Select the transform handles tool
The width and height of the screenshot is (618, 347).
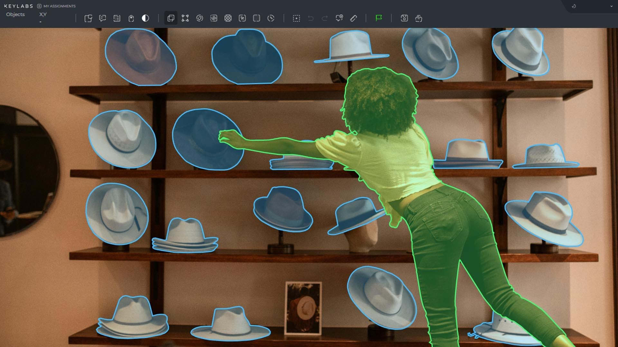(185, 18)
